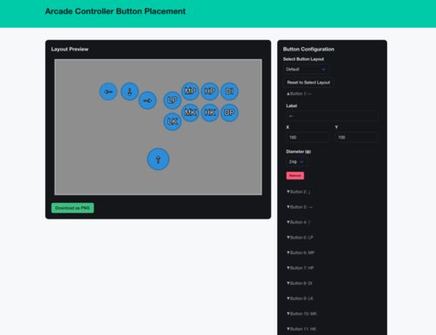Screen dimensions: 436x335
Task: Focus the X coordinate input field
Action: click(x=308, y=137)
